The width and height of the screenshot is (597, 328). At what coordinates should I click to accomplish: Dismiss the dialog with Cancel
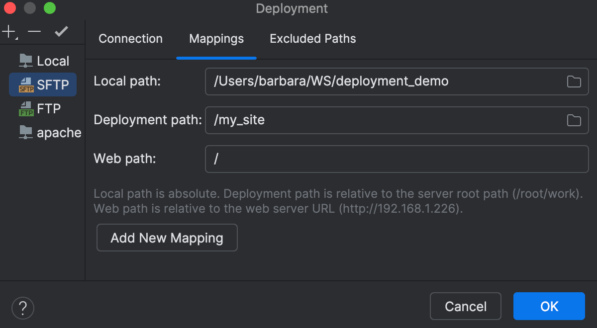[465, 306]
